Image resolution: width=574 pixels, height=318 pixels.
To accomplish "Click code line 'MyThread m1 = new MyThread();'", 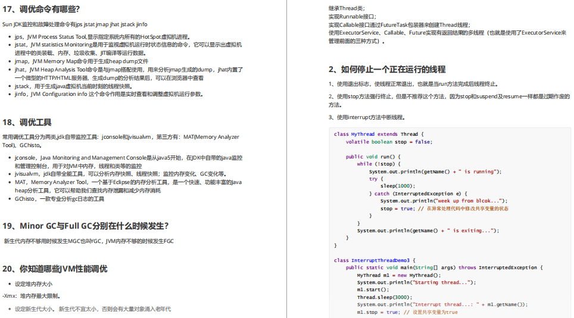I will click(399, 275).
